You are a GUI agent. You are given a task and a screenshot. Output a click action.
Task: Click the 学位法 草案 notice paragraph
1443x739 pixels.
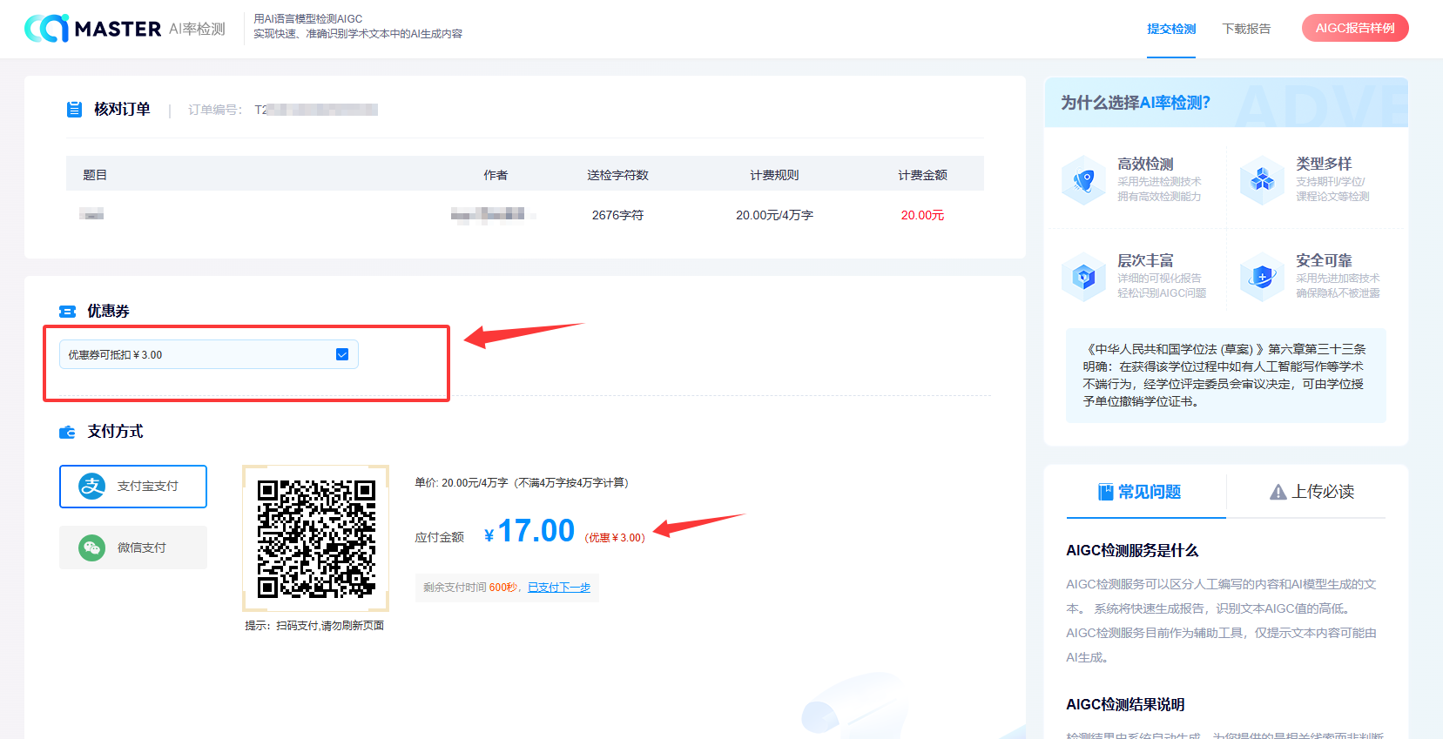pos(1225,375)
